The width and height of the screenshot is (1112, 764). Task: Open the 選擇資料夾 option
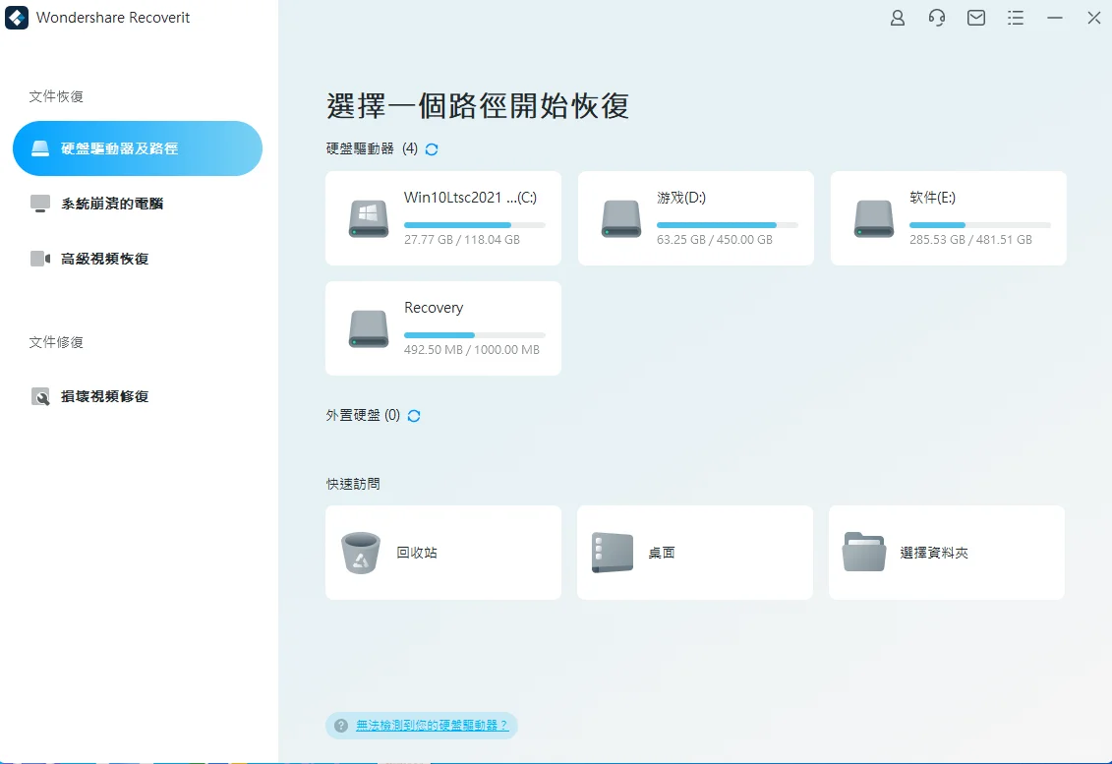(946, 552)
